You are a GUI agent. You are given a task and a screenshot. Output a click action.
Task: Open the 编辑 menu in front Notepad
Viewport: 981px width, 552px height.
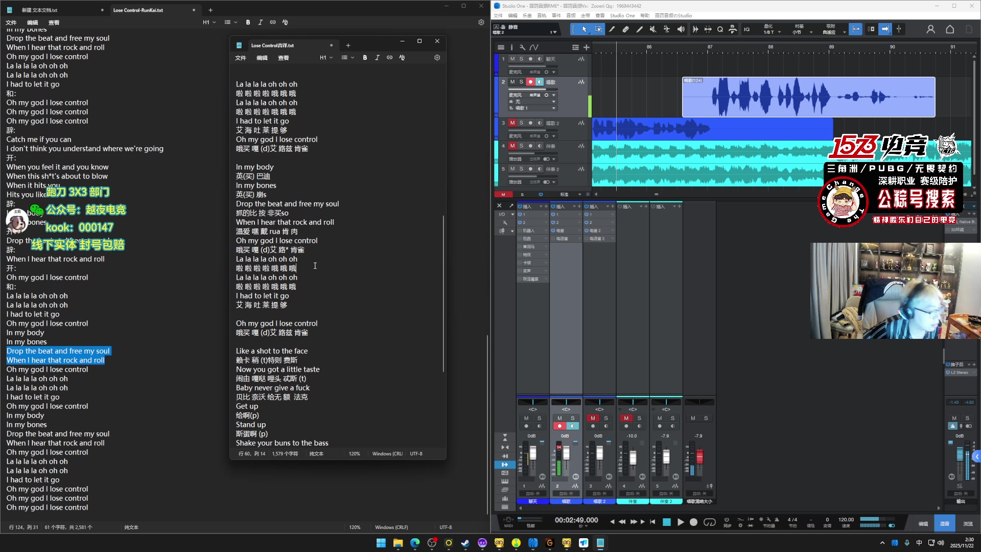pos(262,58)
